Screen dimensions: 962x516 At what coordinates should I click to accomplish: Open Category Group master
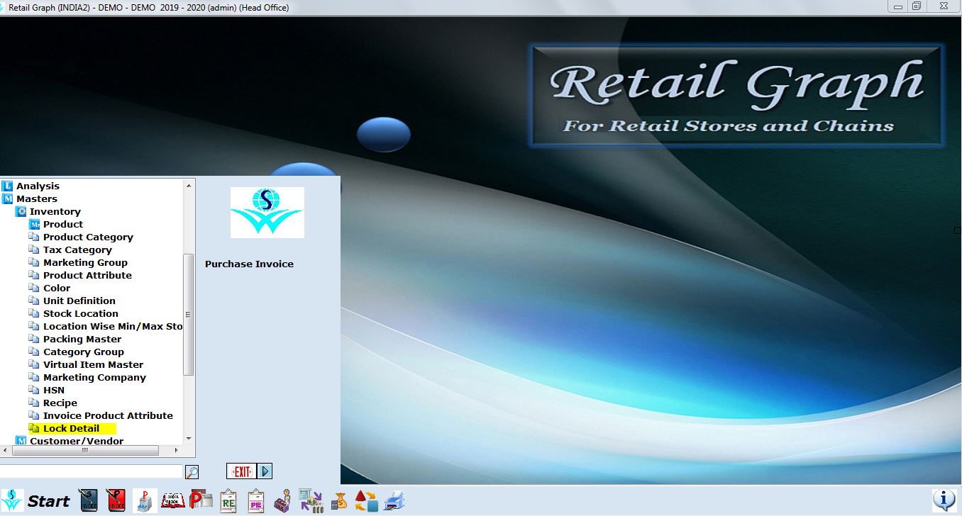coord(84,352)
